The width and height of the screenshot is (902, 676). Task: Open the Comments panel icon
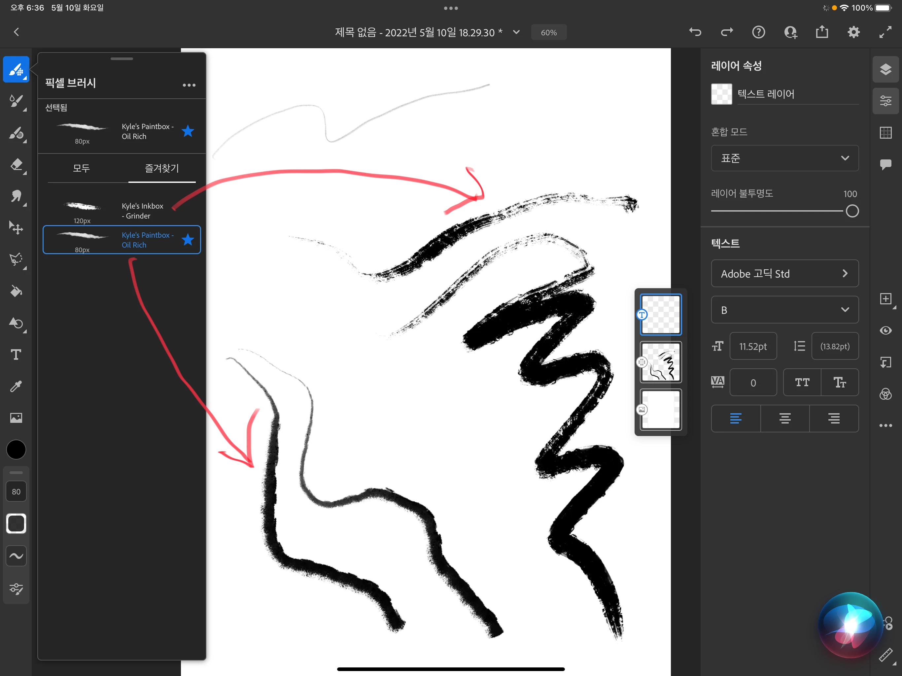[x=885, y=164]
